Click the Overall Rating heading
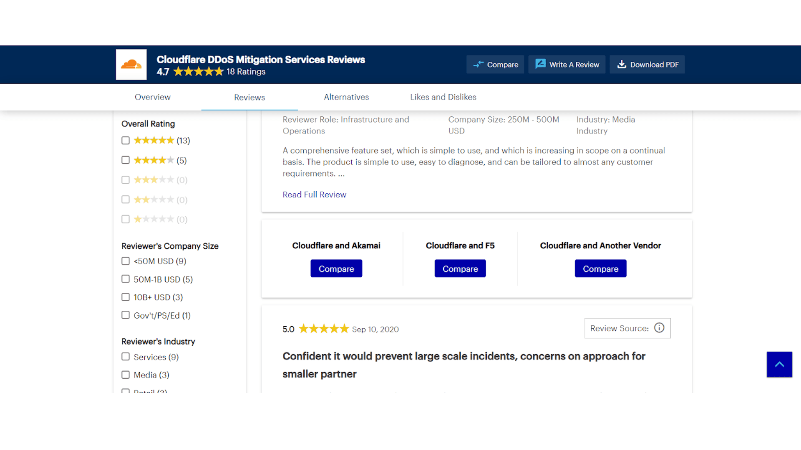Screen dimensions: 801x450 (x=148, y=124)
